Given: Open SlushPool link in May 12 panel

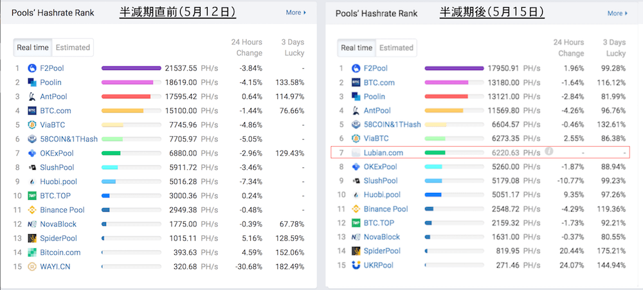Looking at the screenshot, I should point(57,167).
